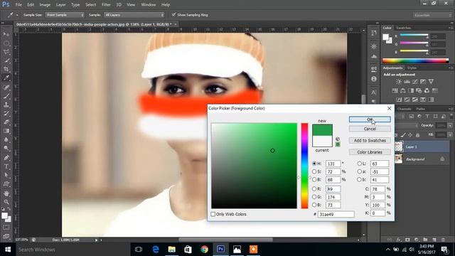The image size is (455, 256).
Task: Select the L lightness radio button
Action: point(360,164)
